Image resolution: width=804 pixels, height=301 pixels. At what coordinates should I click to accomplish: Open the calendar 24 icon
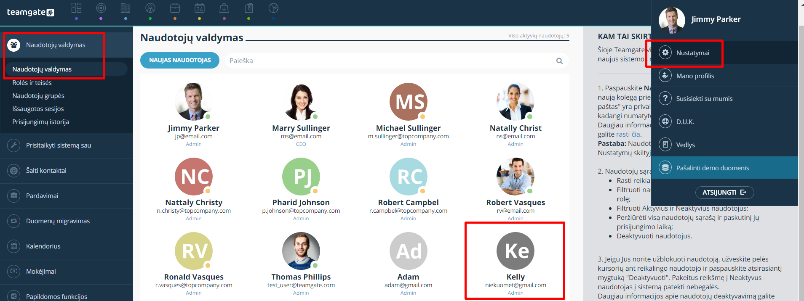point(200,8)
